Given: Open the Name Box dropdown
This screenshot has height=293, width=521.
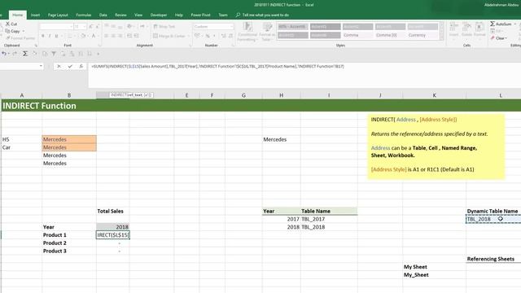Looking at the screenshot, I should [41, 66].
